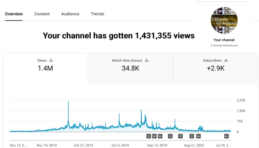This screenshot has width=259, height=148.
Task: Open the 3 Minute Adventures channel avatar
Action: tap(224, 20)
